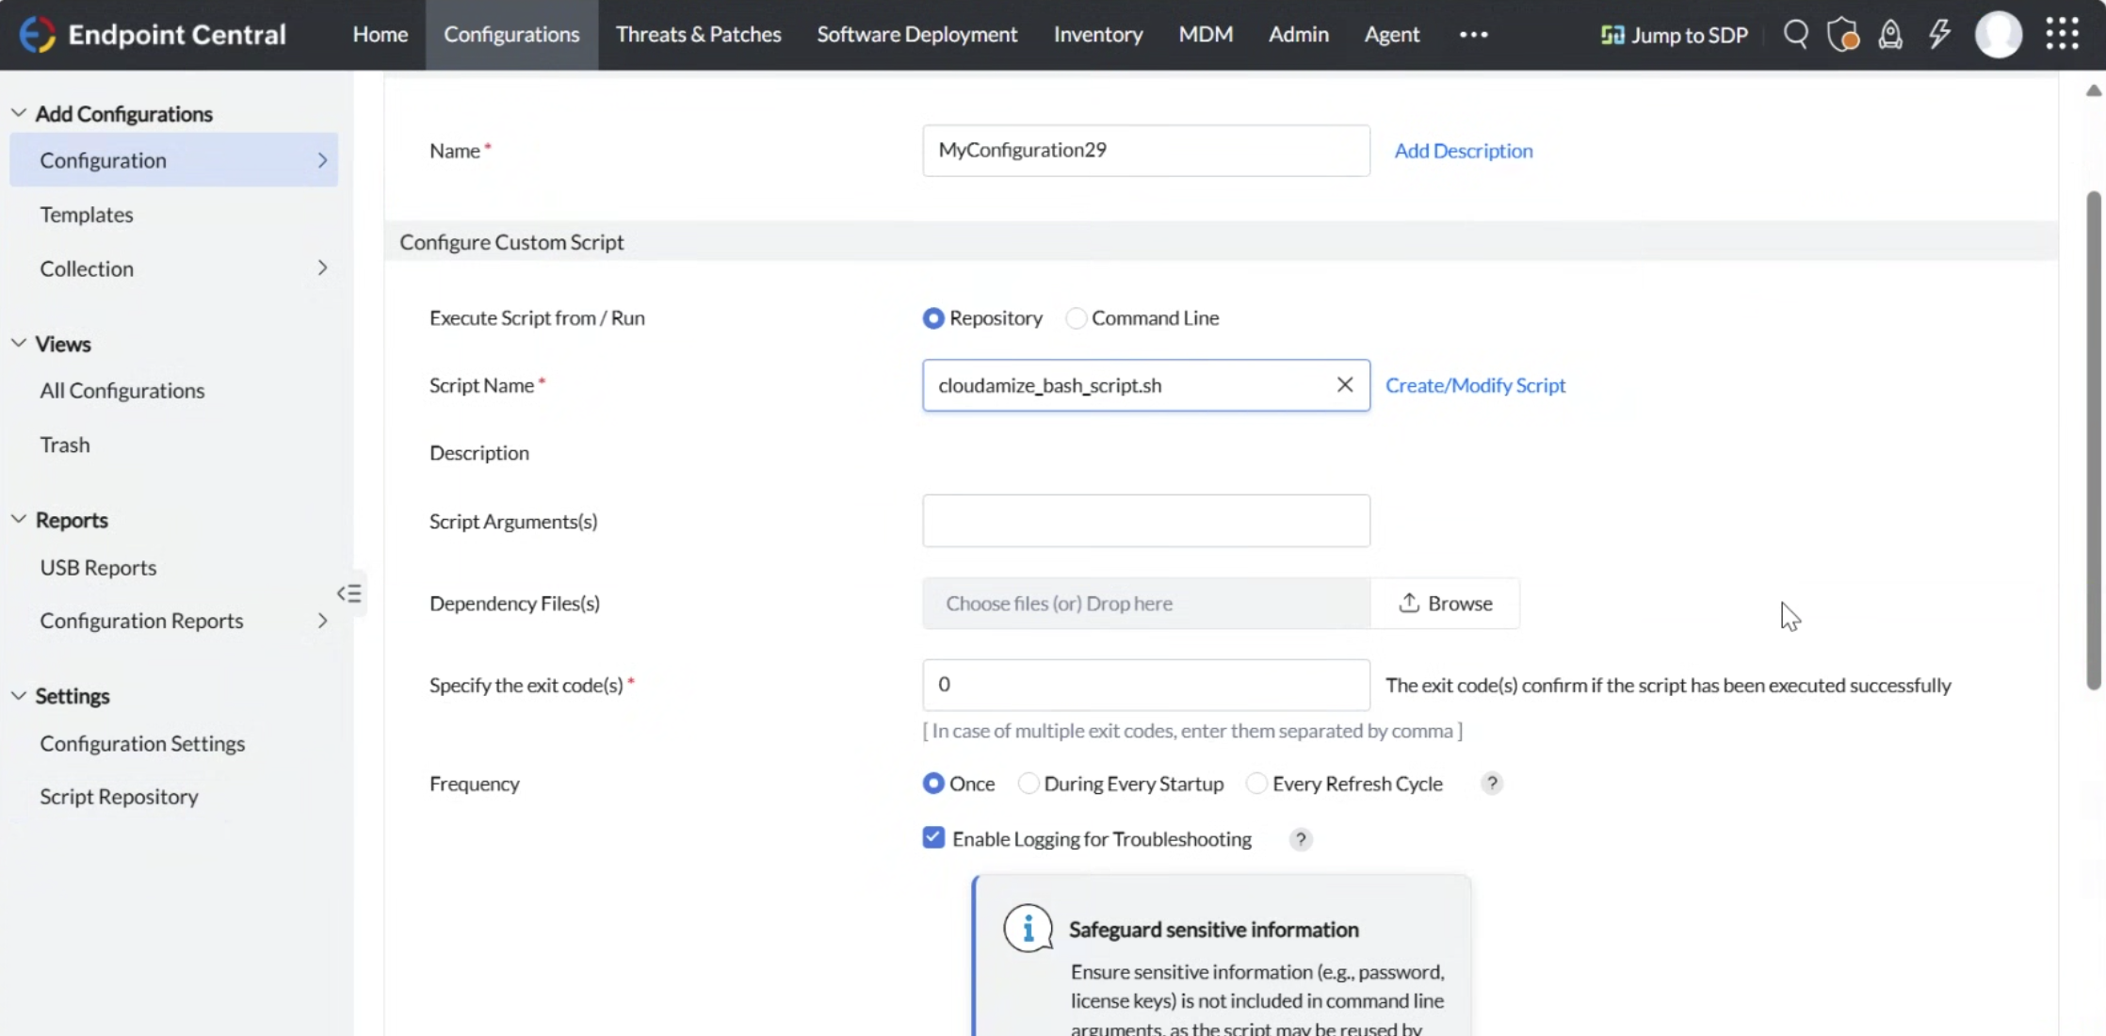Click the page vertical scrollbar thumb
2106x1036 pixels.
tap(2093, 440)
